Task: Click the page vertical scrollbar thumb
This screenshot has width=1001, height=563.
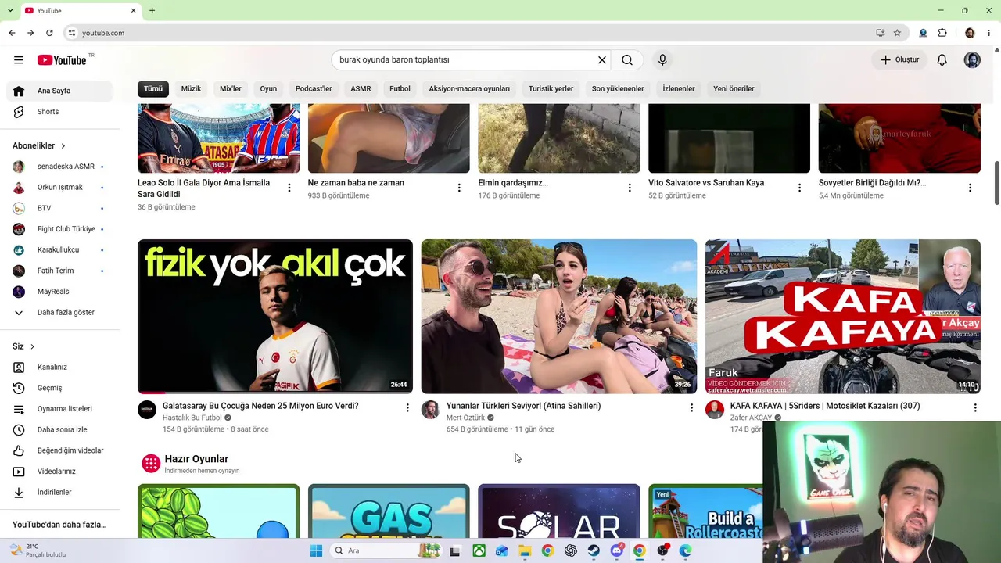Action: [x=997, y=183]
